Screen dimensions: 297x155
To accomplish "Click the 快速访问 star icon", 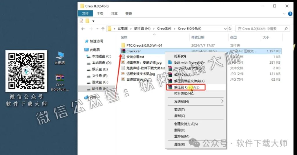I will click(x=87, y=41).
